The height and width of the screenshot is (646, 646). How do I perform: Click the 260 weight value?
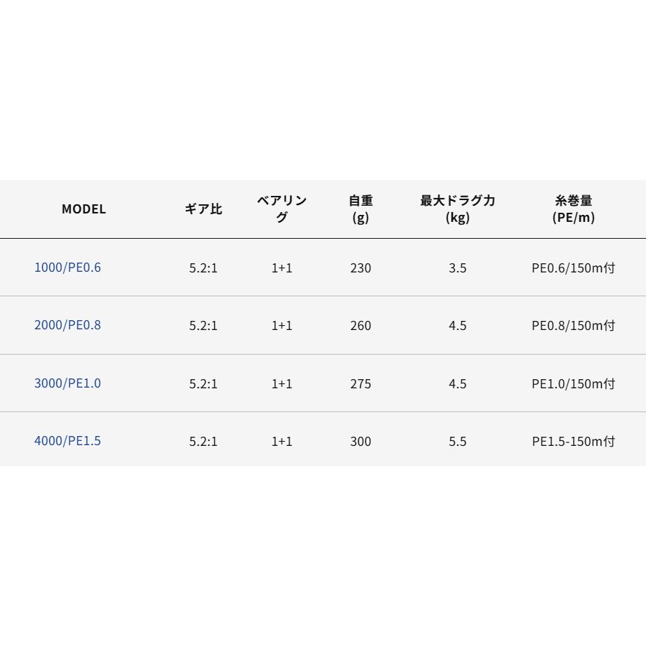point(361,326)
